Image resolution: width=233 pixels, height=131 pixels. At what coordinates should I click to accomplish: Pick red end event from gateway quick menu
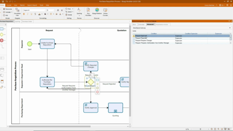98,92
